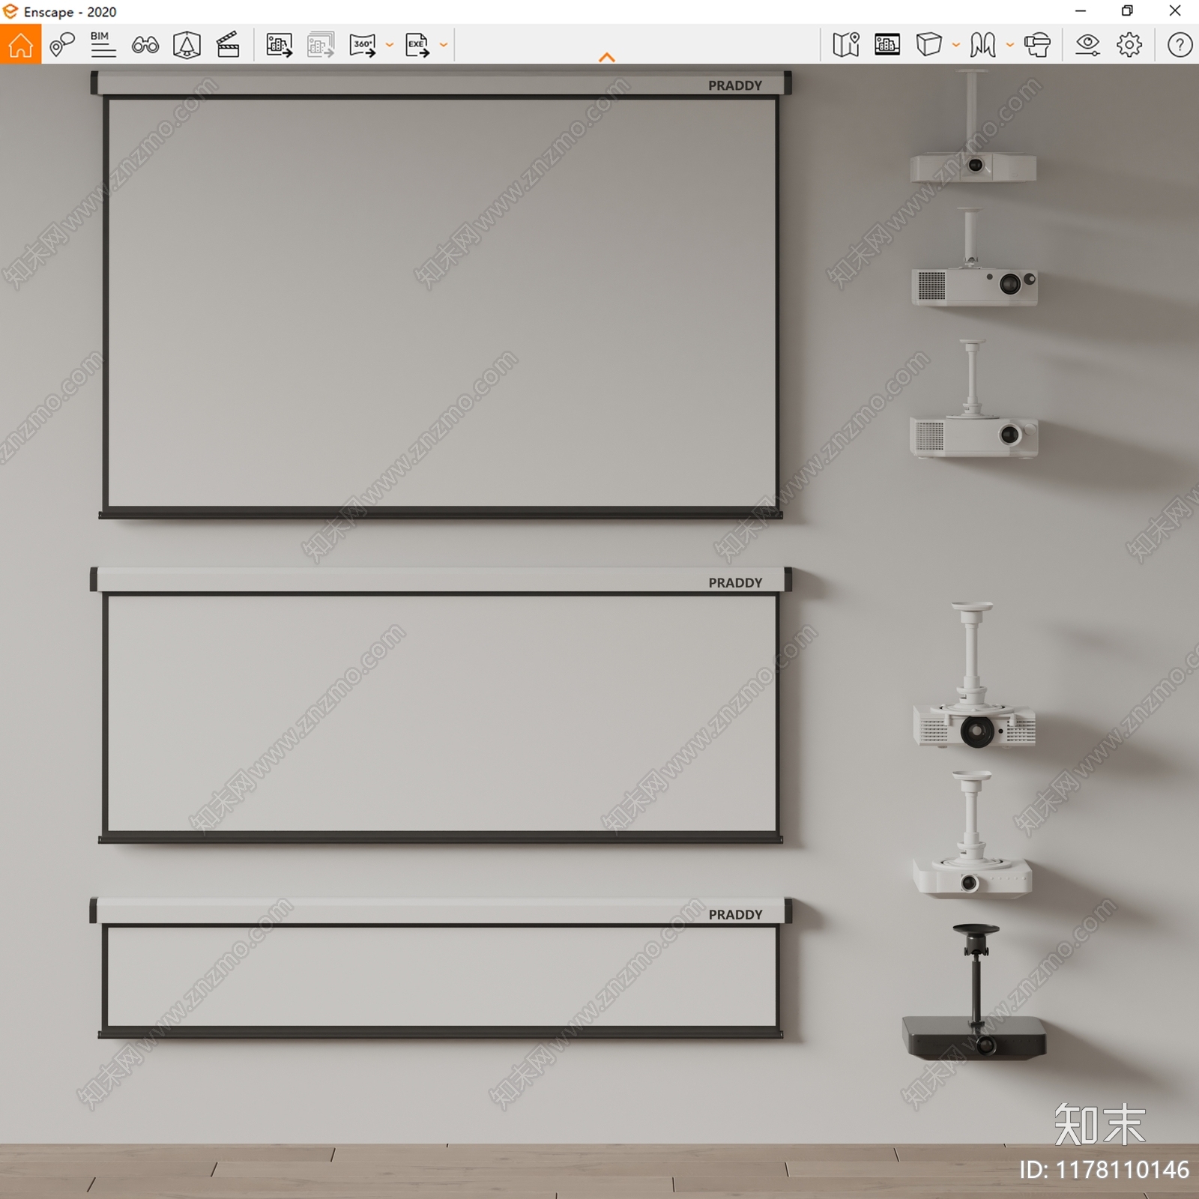Toggle the mini map icon
This screenshot has height=1199, width=1199.
846,45
